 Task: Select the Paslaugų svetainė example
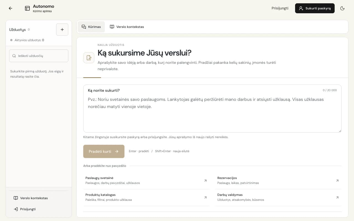[x=147, y=181]
